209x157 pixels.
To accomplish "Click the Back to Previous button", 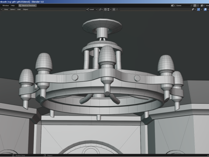I will [27, 6].
